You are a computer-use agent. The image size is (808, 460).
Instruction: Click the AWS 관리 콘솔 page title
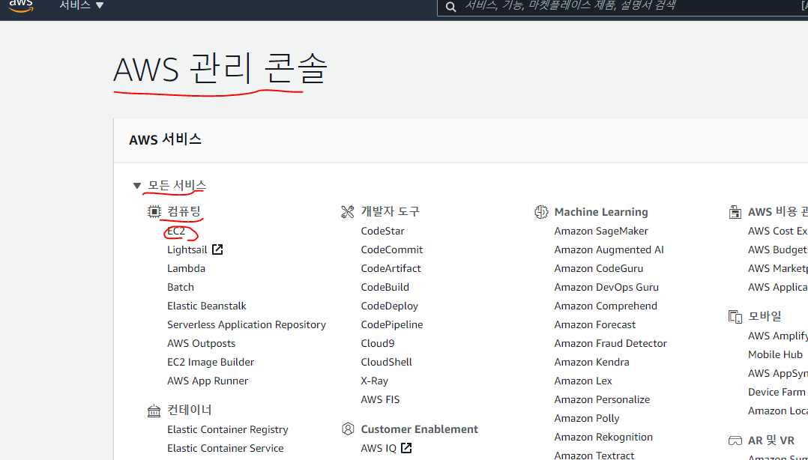220,68
